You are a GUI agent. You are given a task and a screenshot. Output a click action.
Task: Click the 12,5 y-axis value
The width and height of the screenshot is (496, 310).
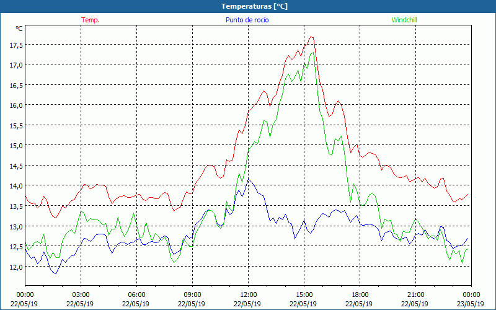click(x=16, y=247)
